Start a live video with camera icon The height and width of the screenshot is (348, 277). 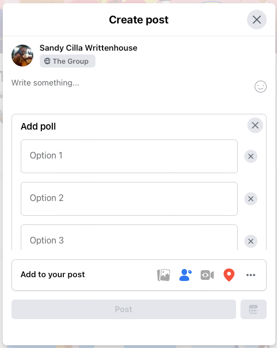point(207,275)
